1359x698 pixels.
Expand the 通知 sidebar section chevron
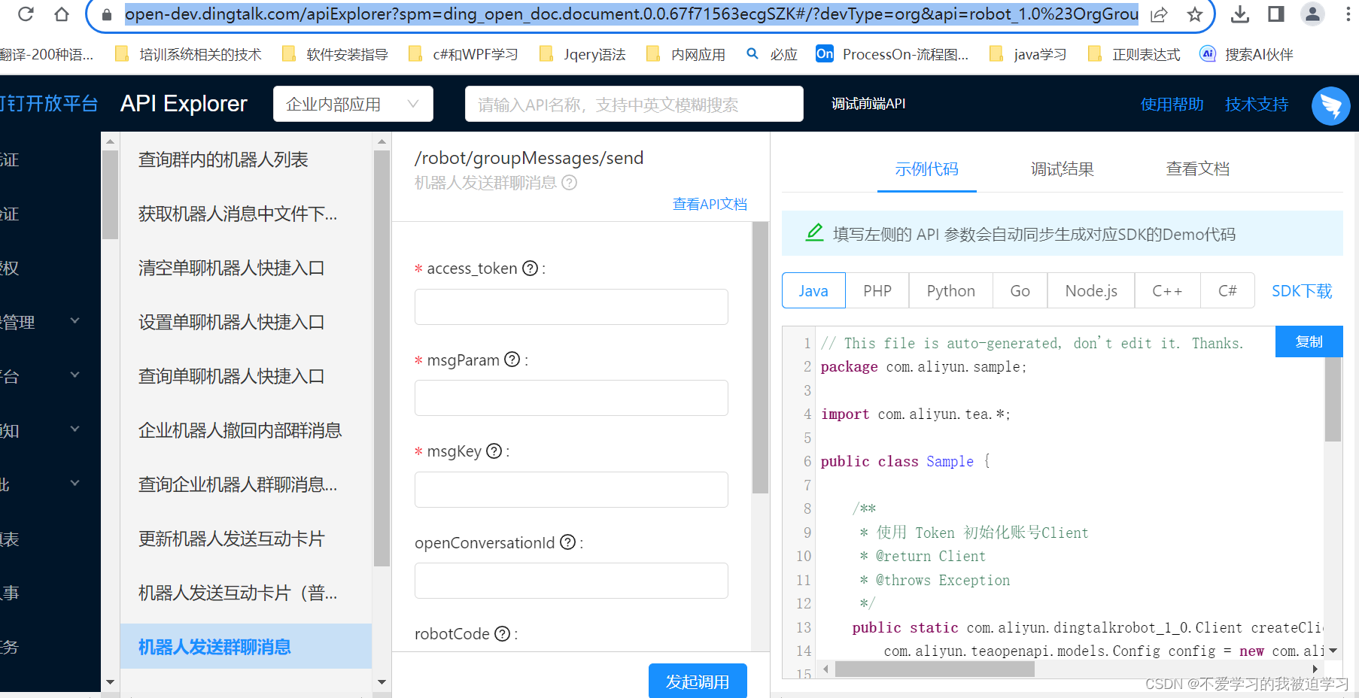pyautogui.click(x=74, y=429)
